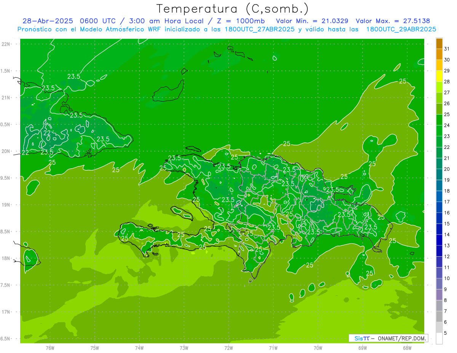
Task: Click teal legend swatch between 19 and 20
Action: [x=439, y=174]
